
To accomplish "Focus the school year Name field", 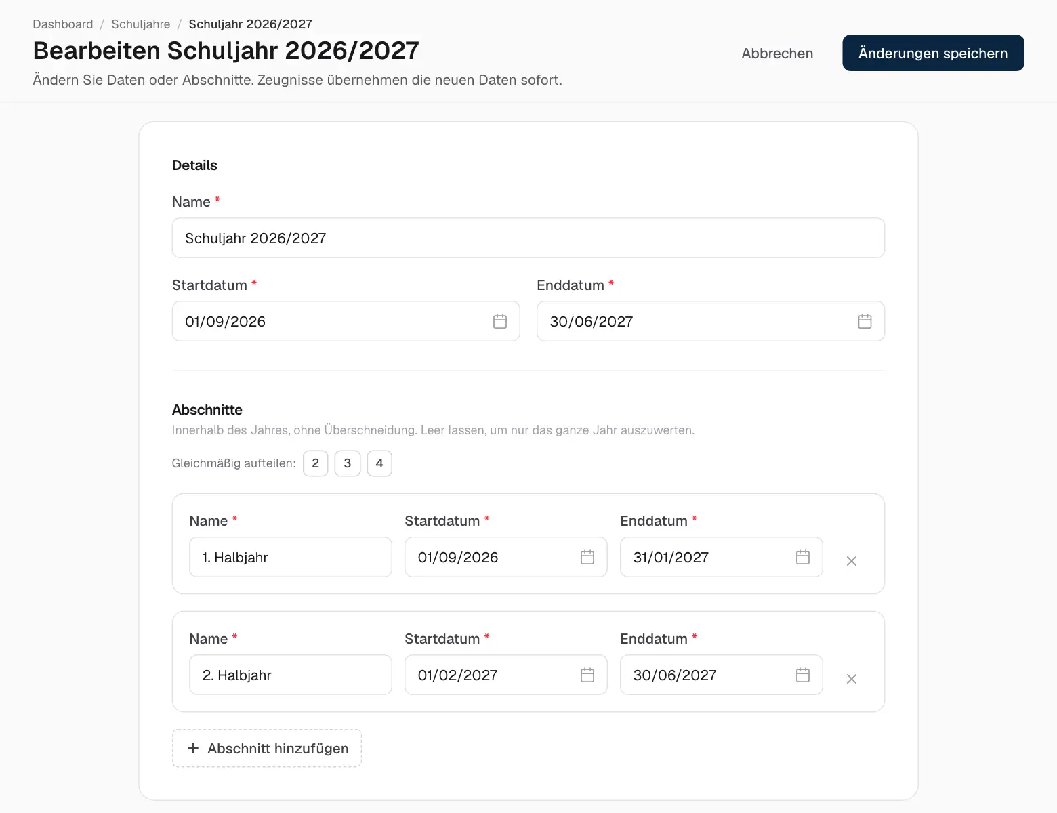I will point(528,238).
